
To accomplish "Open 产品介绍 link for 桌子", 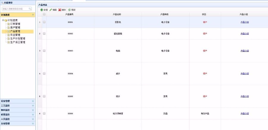I will [244, 73].
